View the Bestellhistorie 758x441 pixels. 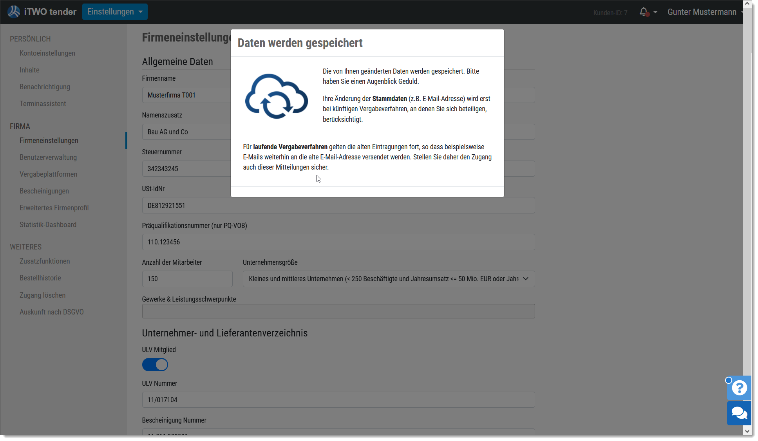40,278
